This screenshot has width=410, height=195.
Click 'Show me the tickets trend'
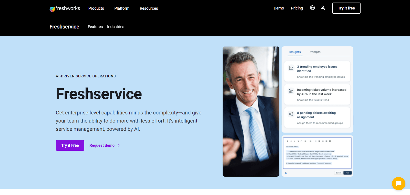point(313,100)
